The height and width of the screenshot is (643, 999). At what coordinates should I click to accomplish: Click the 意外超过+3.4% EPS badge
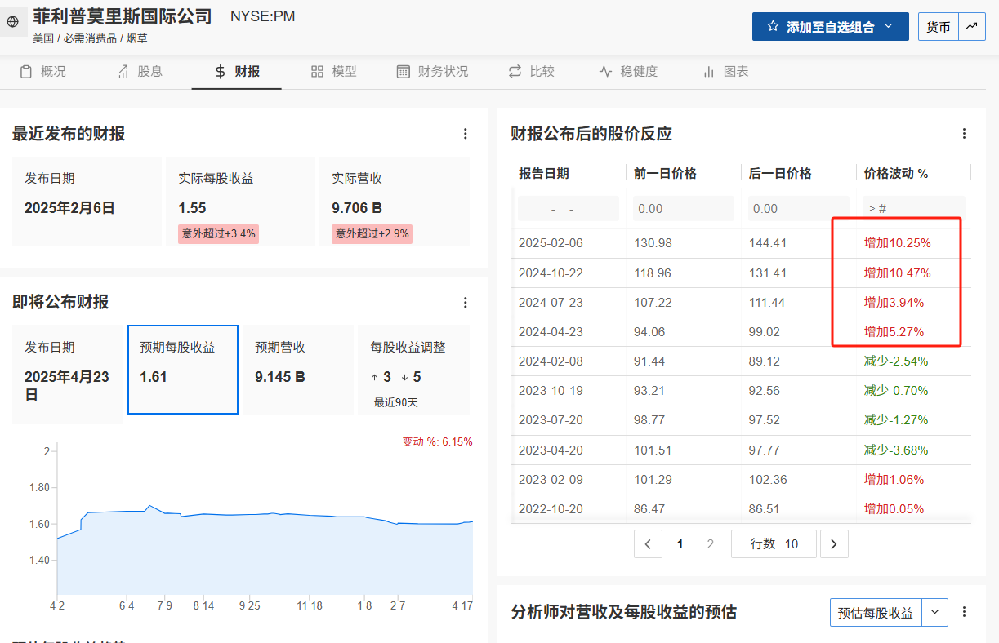pyautogui.click(x=218, y=233)
